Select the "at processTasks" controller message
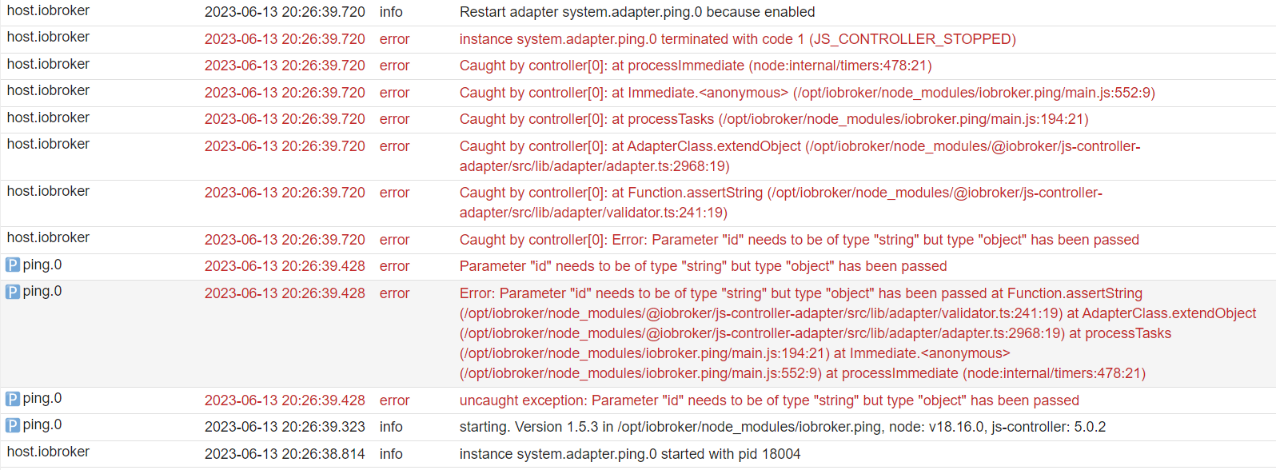The width and height of the screenshot is (1276, 470). click(774, 119)
